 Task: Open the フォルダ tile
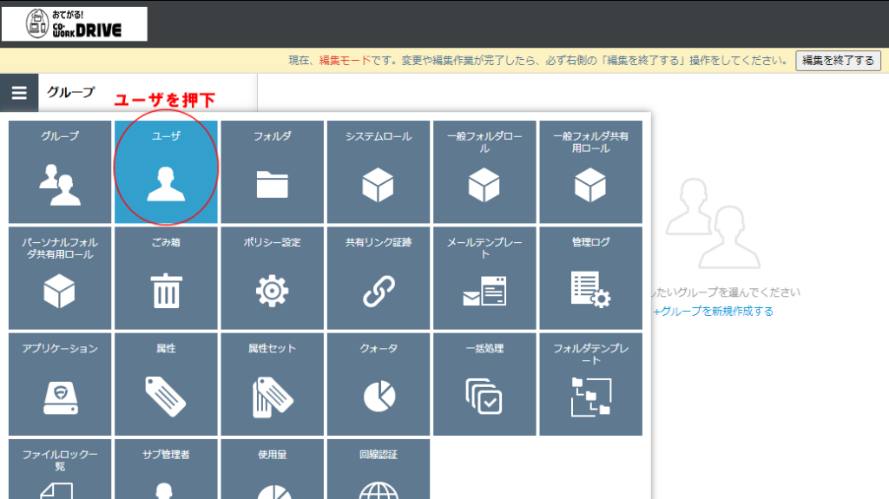click(272, 172)
